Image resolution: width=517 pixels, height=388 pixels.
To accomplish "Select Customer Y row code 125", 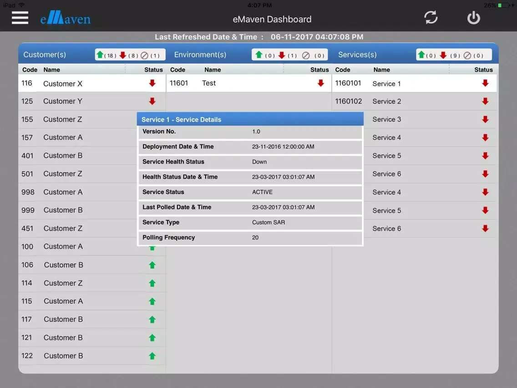I will click(92, 101).
